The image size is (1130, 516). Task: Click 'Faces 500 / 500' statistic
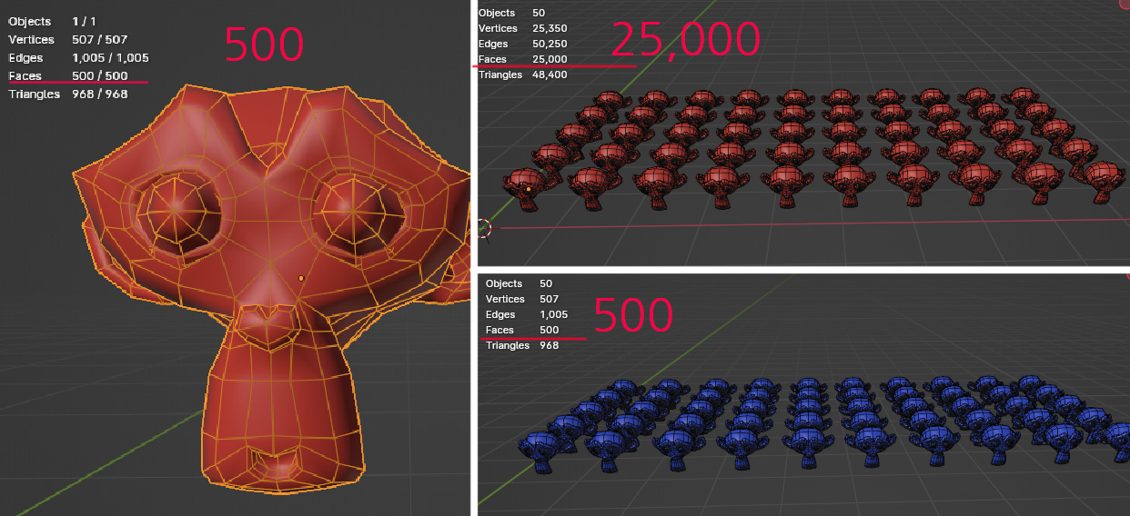[x=68, y=75]
